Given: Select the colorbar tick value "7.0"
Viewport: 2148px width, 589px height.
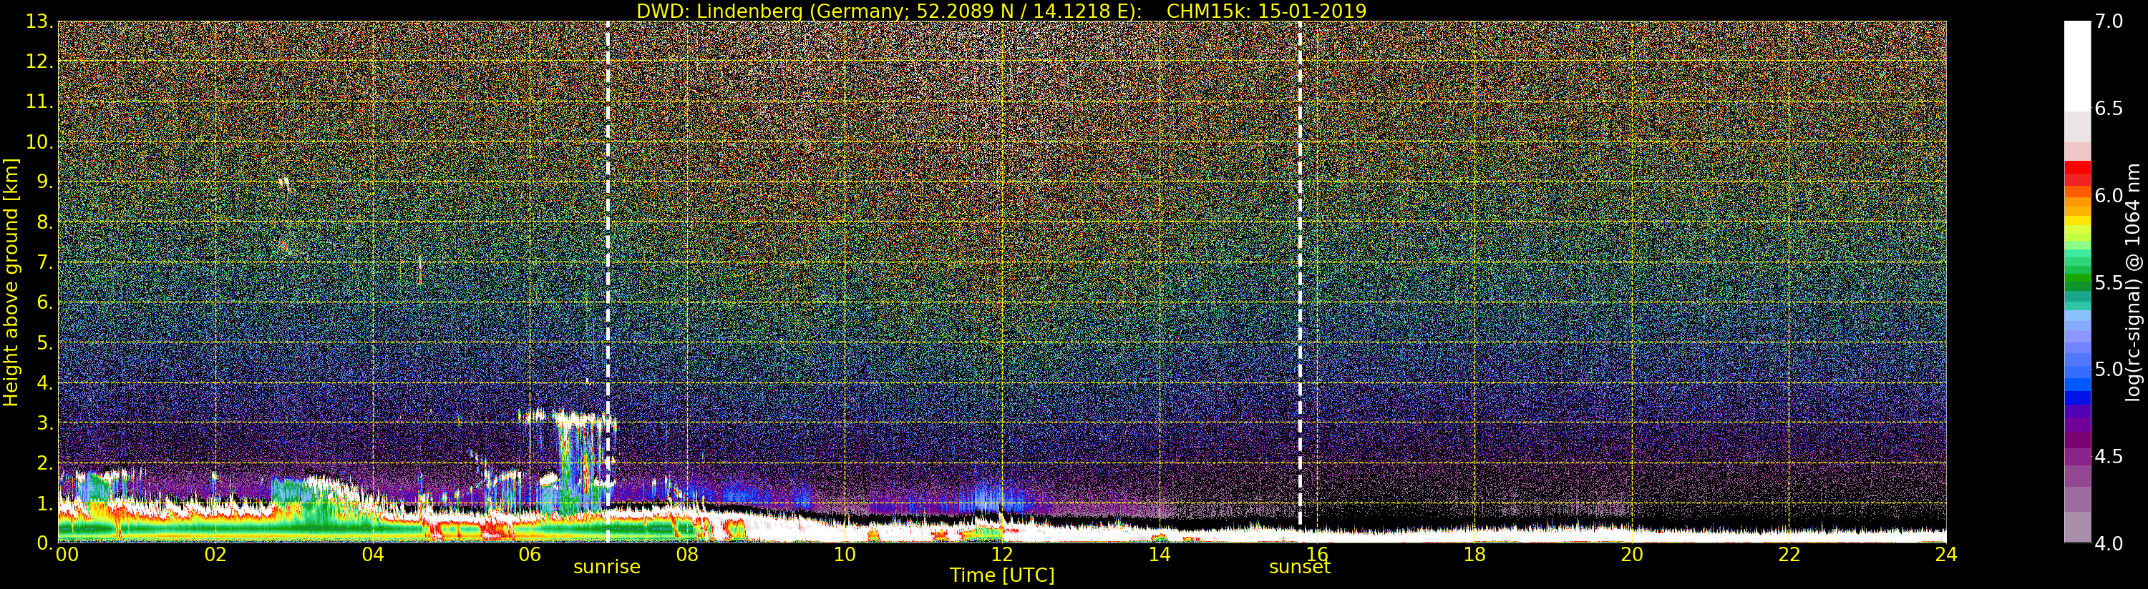Looking at the screenshot, I should [2109, 21].
